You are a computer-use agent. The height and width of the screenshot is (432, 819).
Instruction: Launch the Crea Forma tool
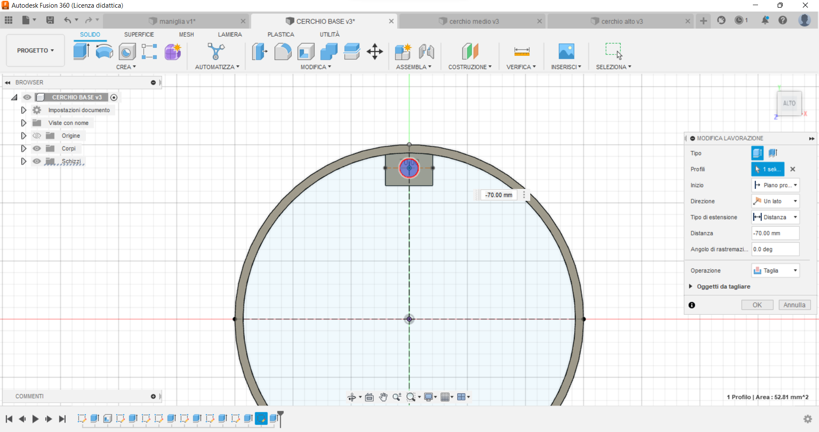(172, 51)
